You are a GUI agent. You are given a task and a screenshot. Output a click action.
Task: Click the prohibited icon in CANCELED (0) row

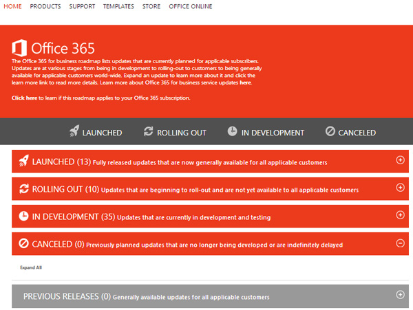click(x=23, y=243)
